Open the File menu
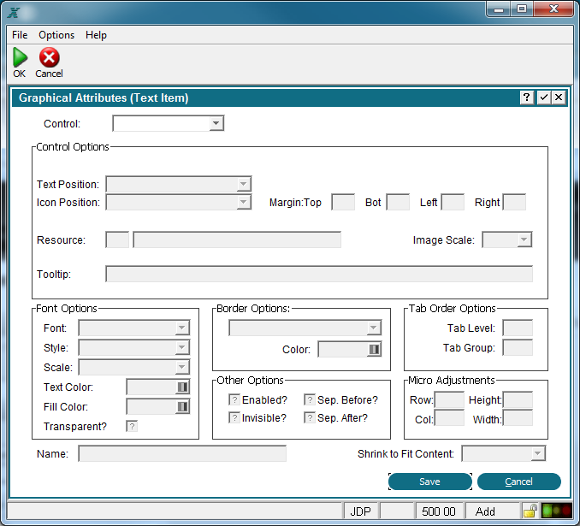 20,35
